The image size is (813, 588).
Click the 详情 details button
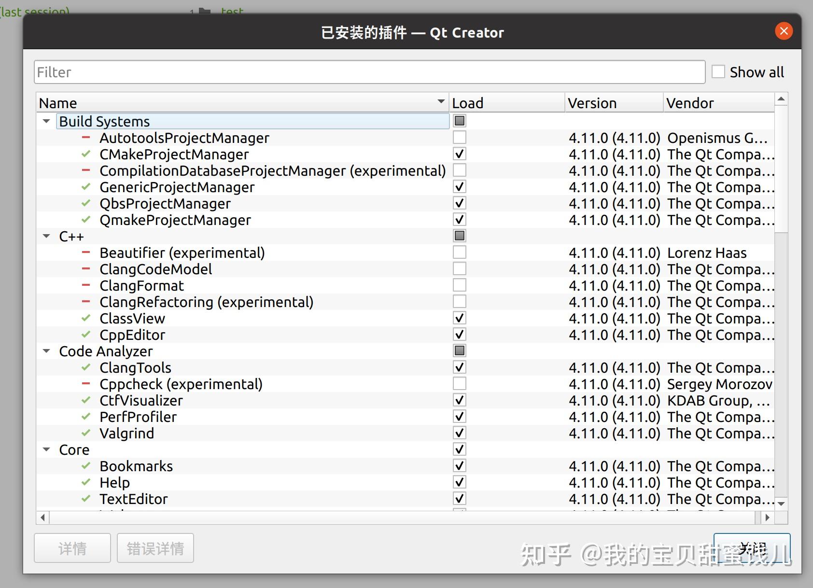pos(72,548)
